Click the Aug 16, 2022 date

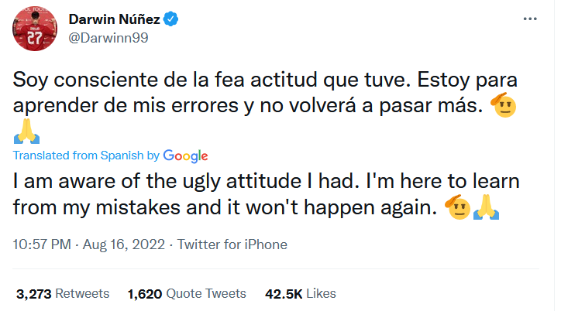click(x=125, y=244)
